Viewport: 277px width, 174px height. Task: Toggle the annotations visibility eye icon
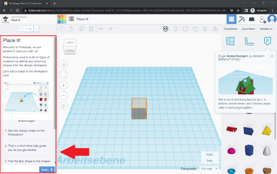[166, 29]
